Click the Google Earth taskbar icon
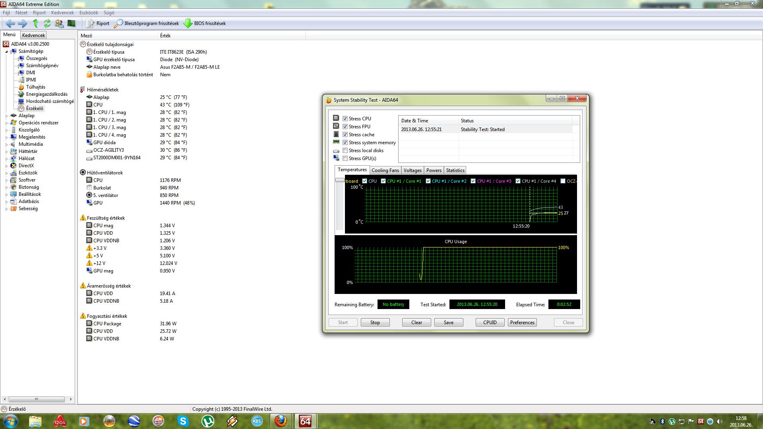The image size is (763, 429). point(134,421)
